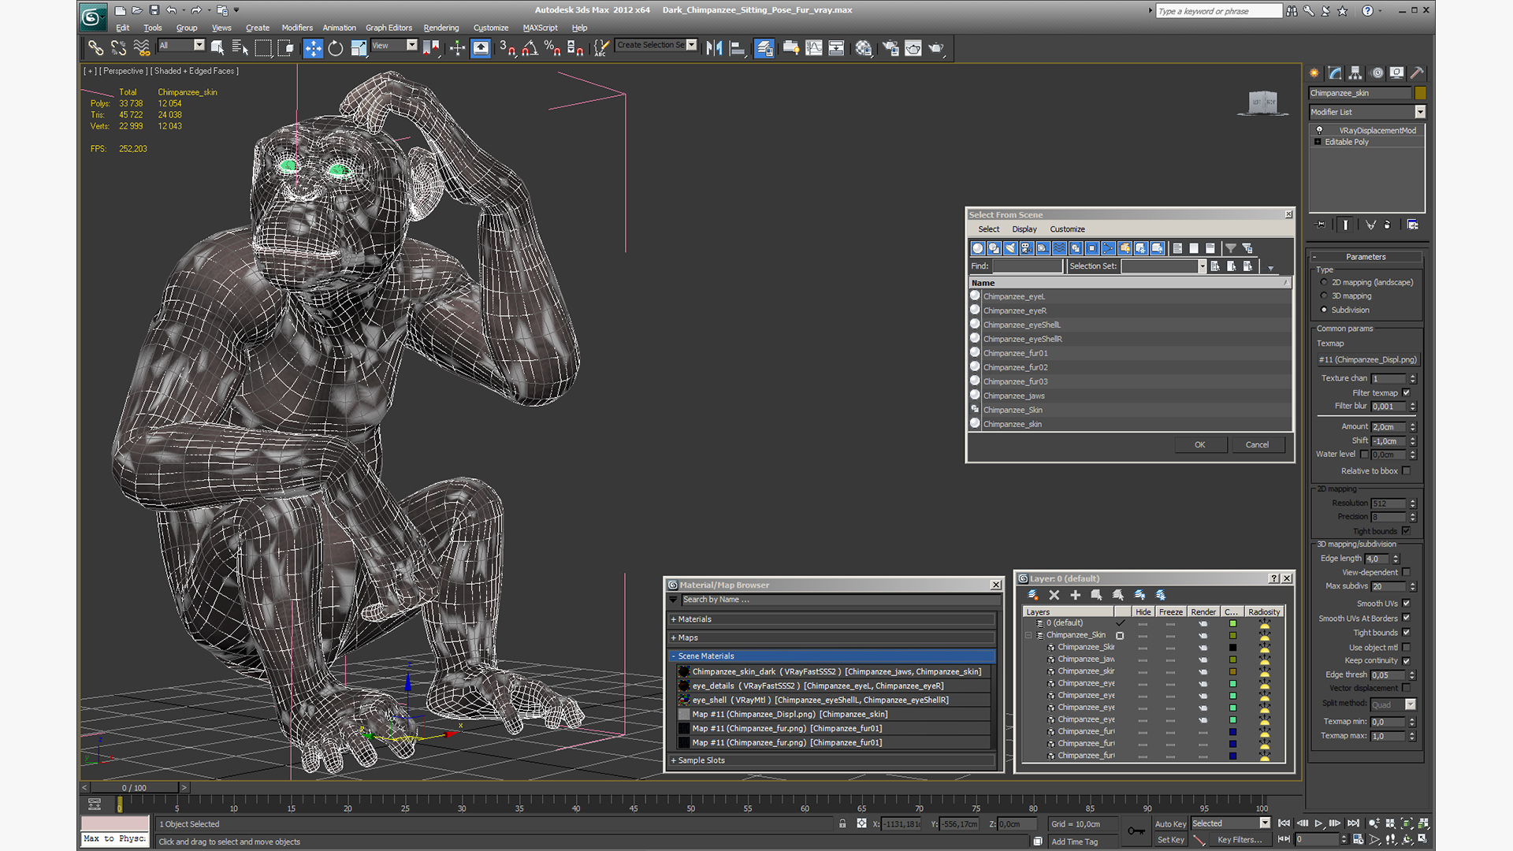Screen dimensions: 1513x851
Task: Click Delete layer X icon in Layer dialog
Action: 1054,595
